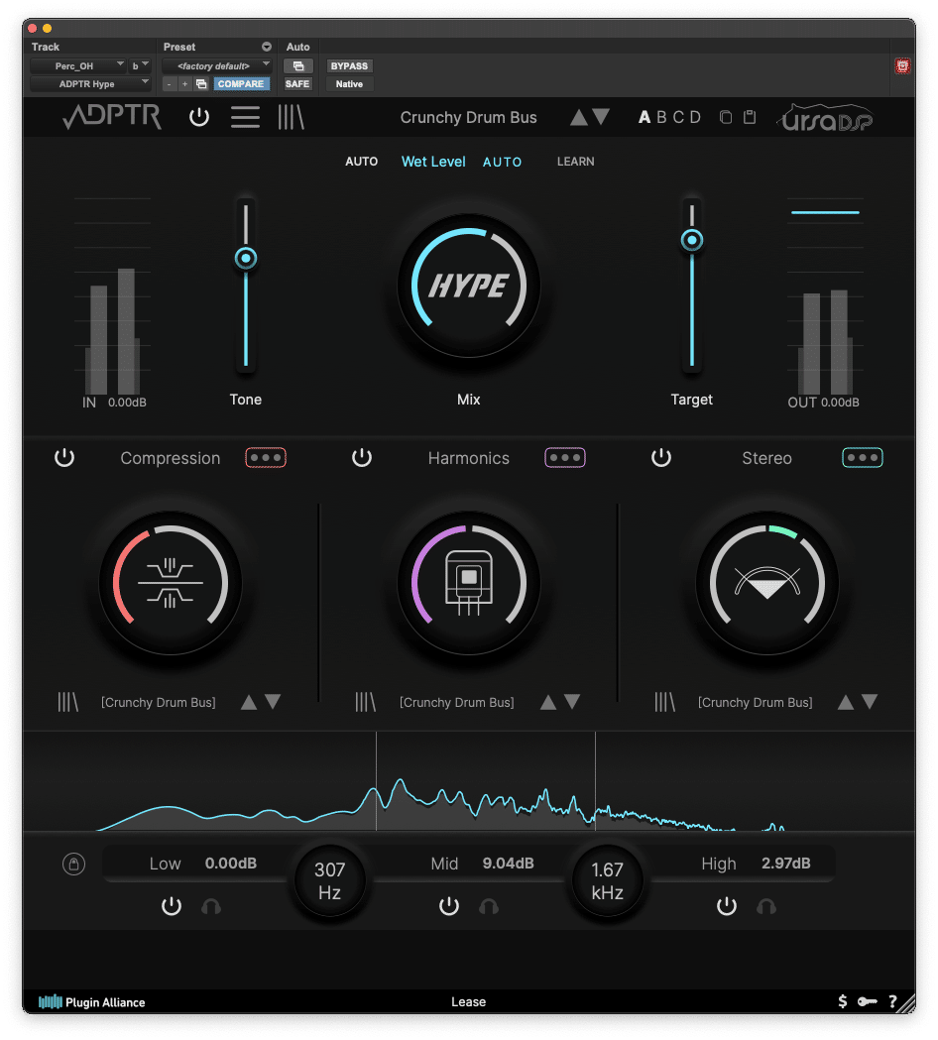The image size is (938, 1040).
Task: Click the High band 2.97dB value
Action: pyautogui.click(x=786, y=863)
